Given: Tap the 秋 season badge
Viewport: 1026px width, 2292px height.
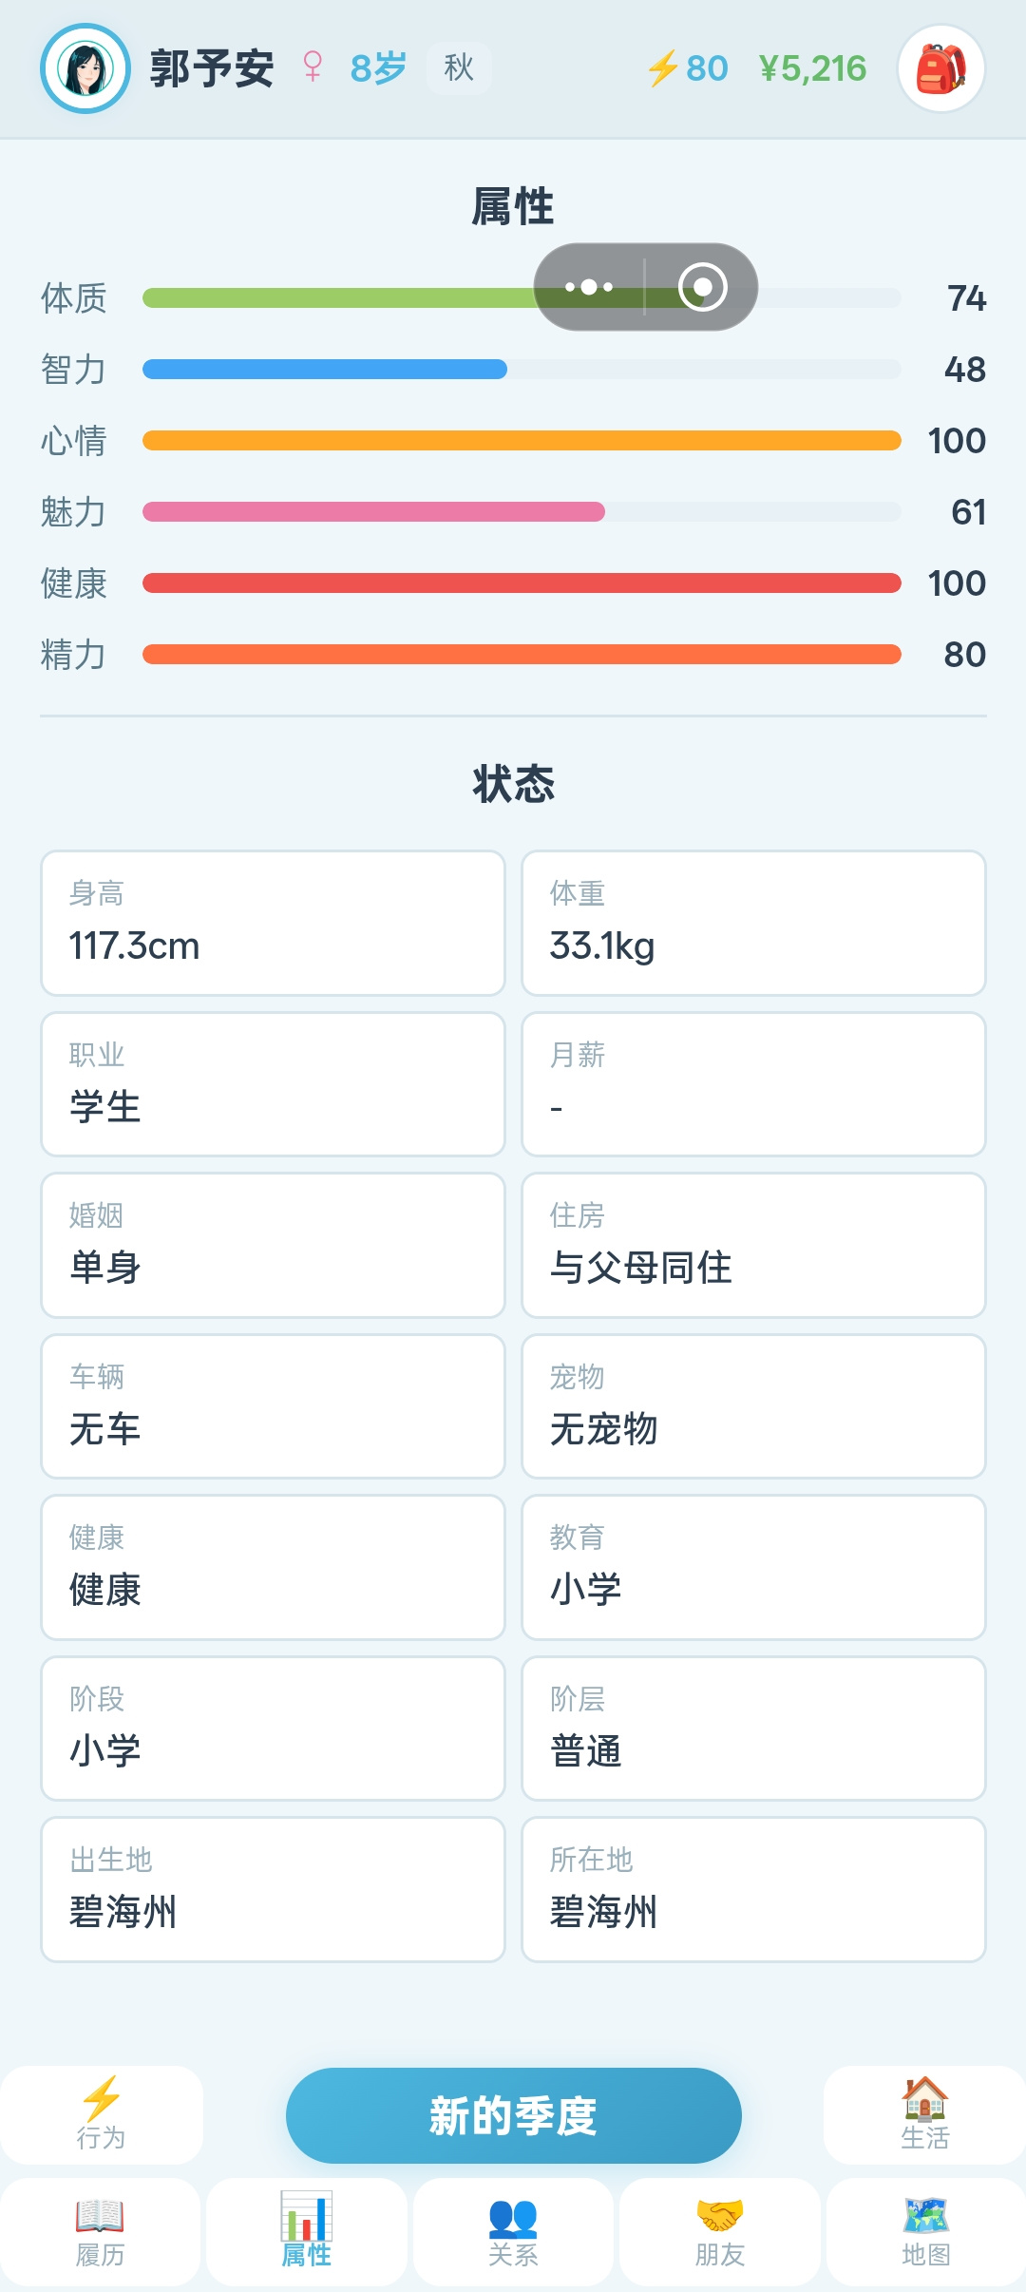Looking at the screenshot, I should click(459, 67).
